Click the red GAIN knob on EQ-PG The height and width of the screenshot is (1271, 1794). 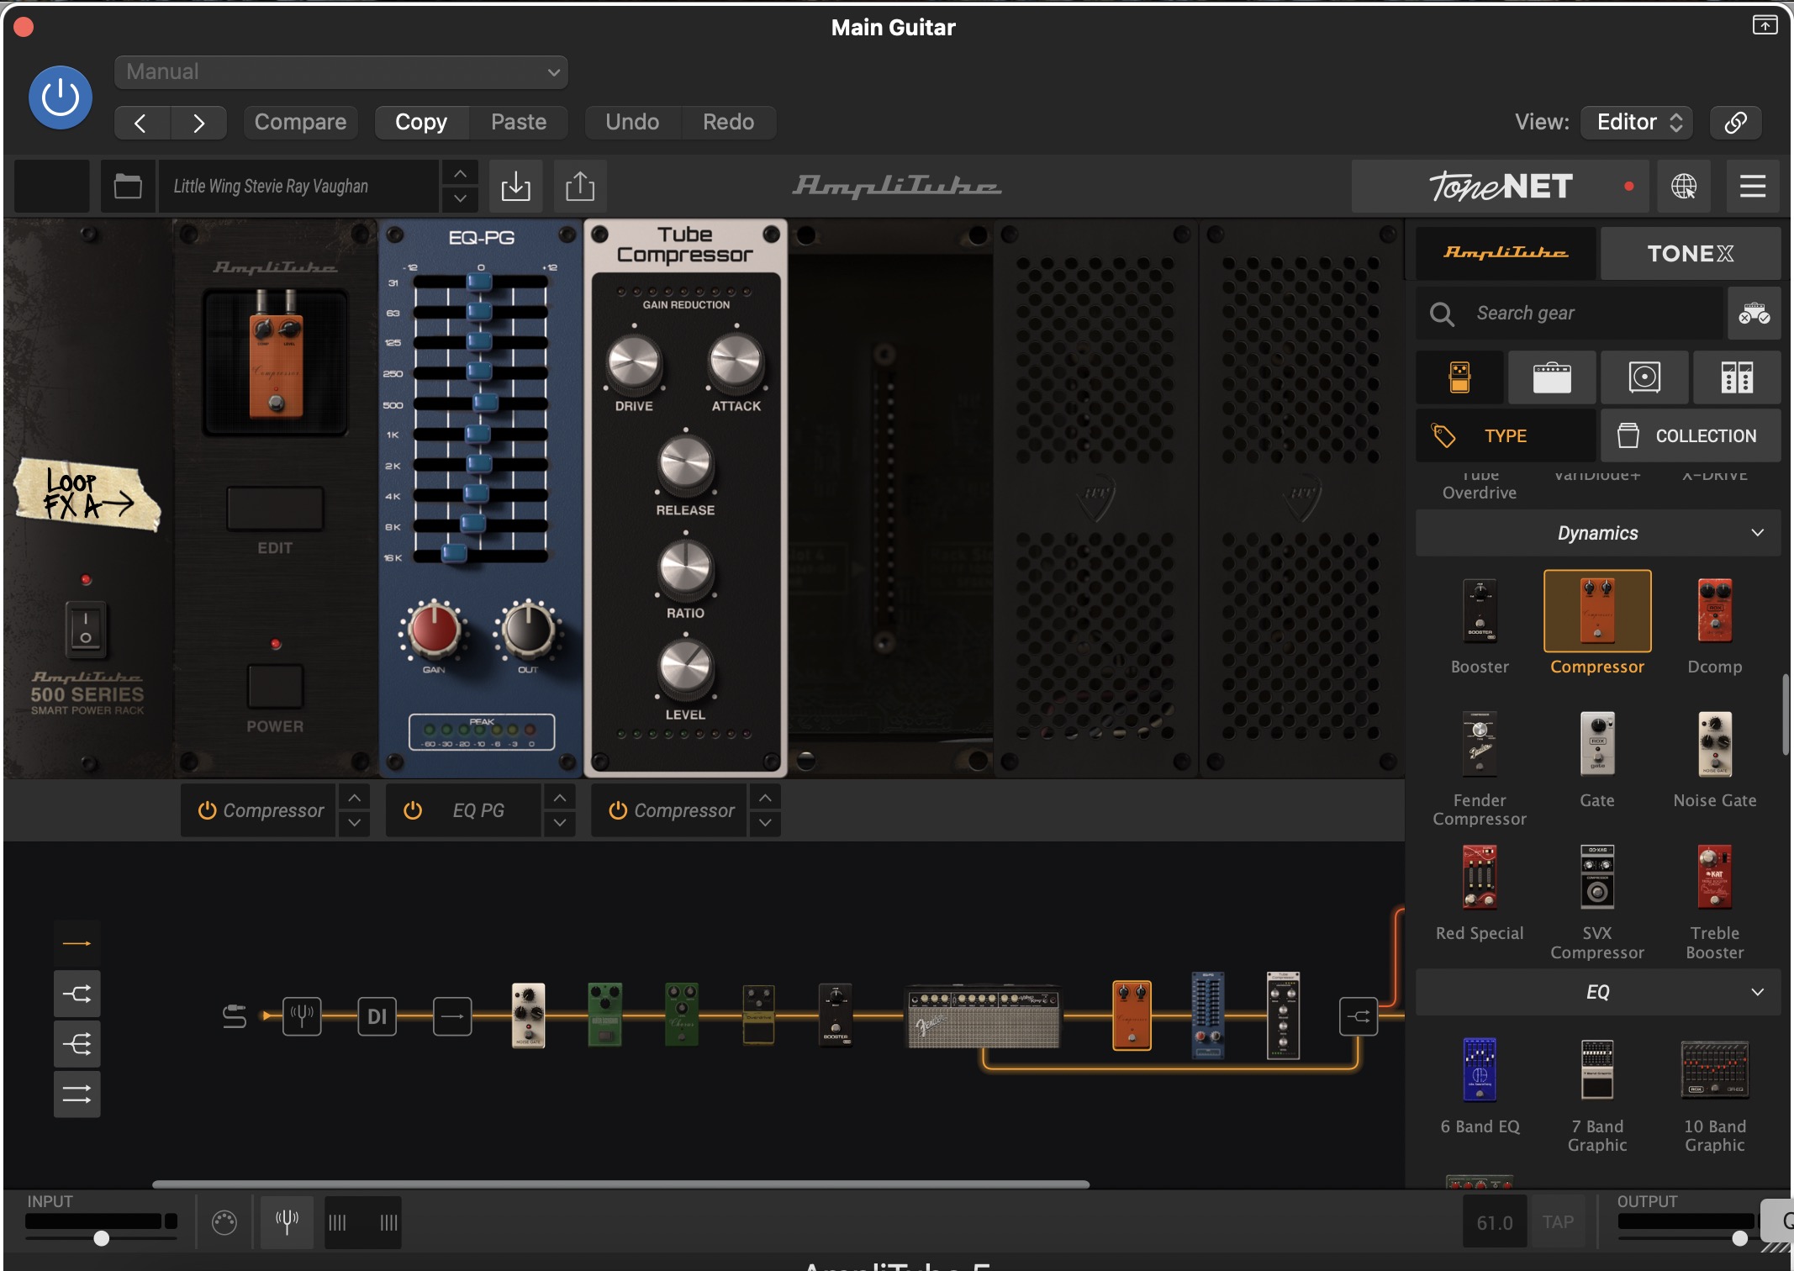tap(434, 629)
